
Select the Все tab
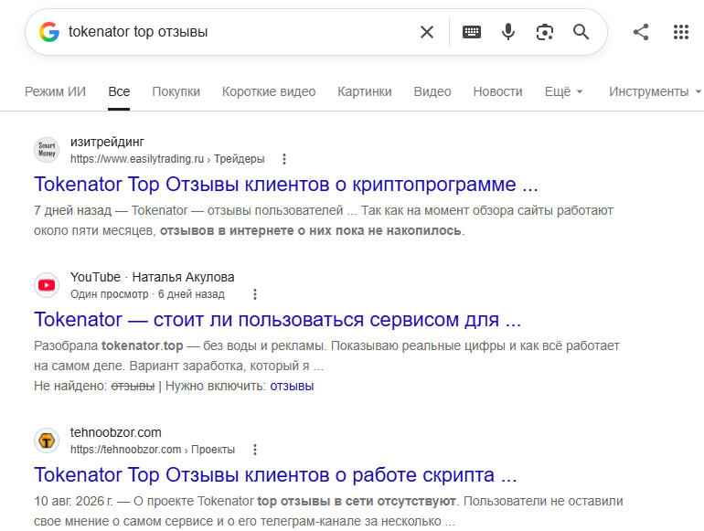[x=119, y=91]
